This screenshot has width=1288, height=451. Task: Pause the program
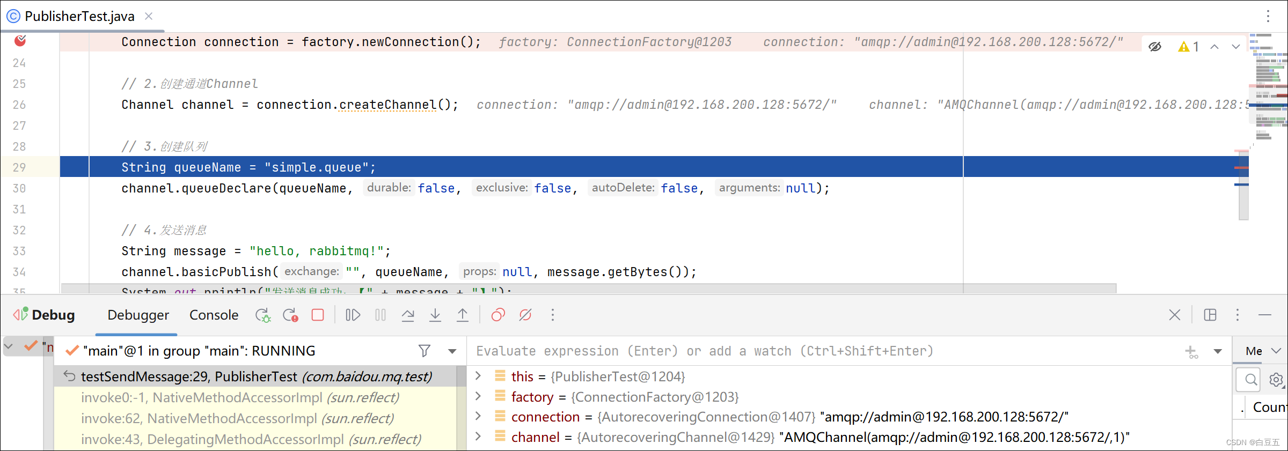coord(380,315)
